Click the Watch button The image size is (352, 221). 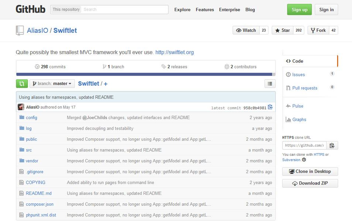pyautogui.click(x=246, y=30)
